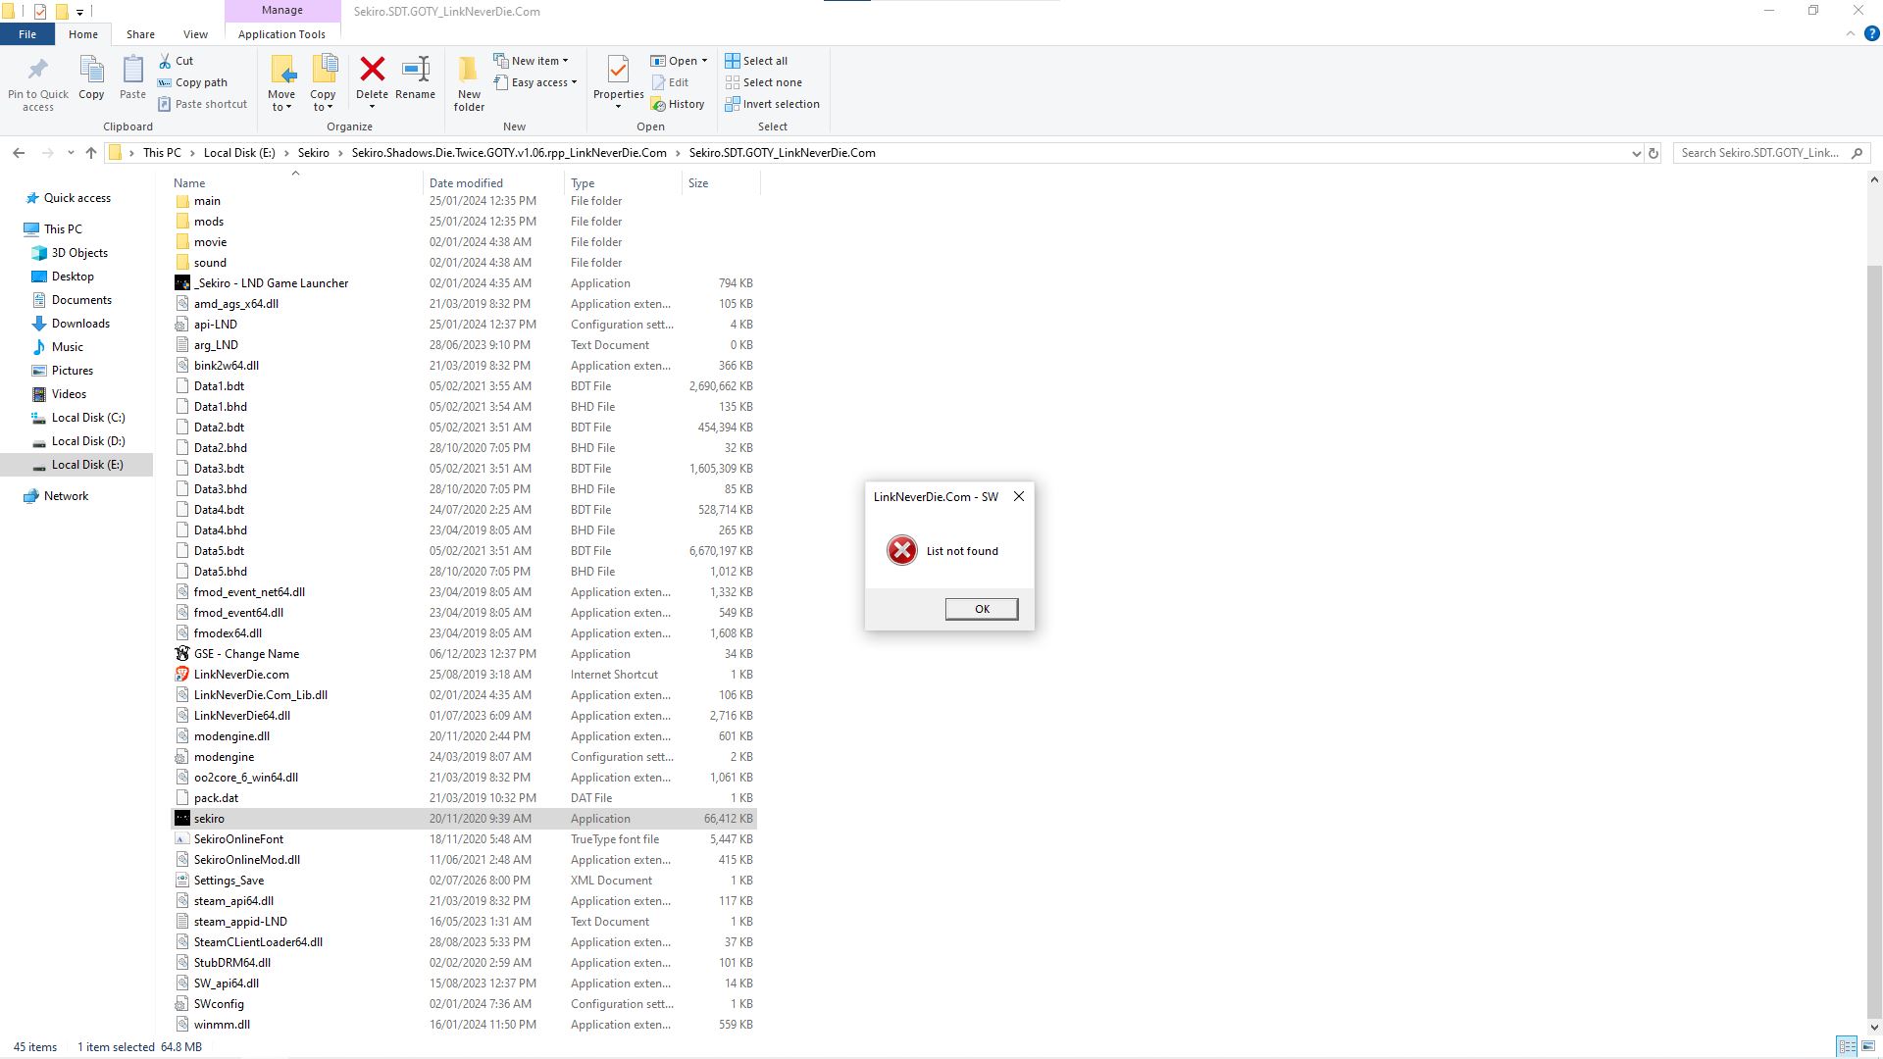
Task: Switch to the View ribbon tab
Action: [x=195, y=34]
